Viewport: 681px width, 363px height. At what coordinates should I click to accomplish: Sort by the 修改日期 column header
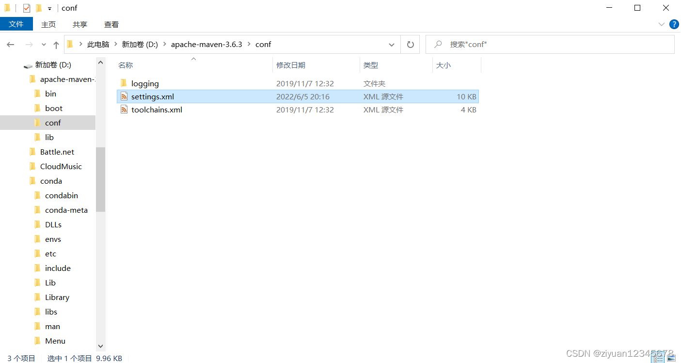tap(316, 65)
